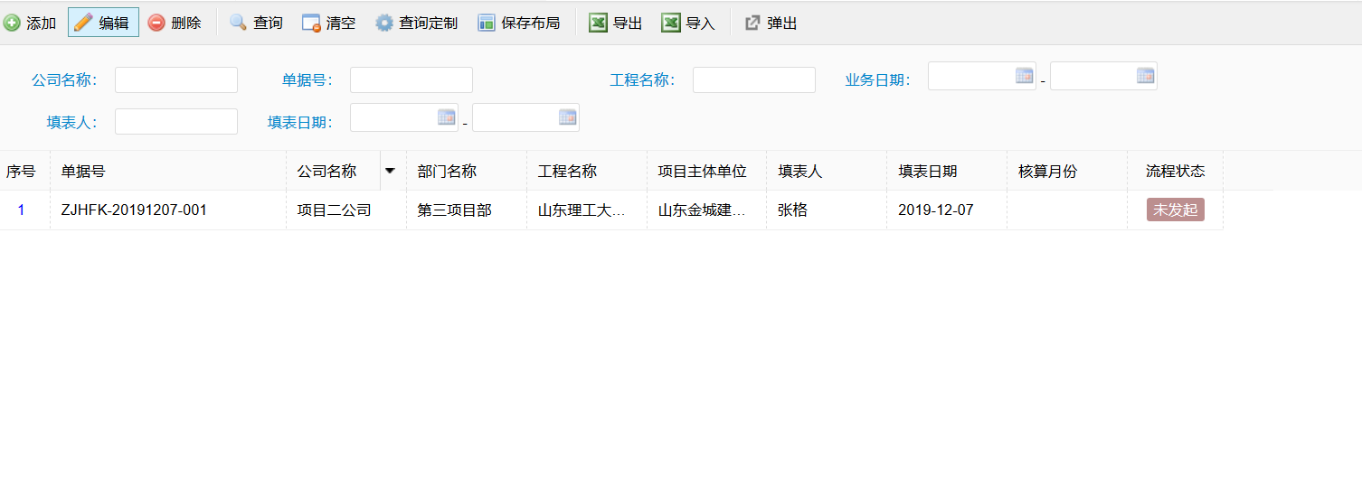Click the 添加 button label
The height and width of the screenshot is (485, 1362).
click(x=42, y=23)
